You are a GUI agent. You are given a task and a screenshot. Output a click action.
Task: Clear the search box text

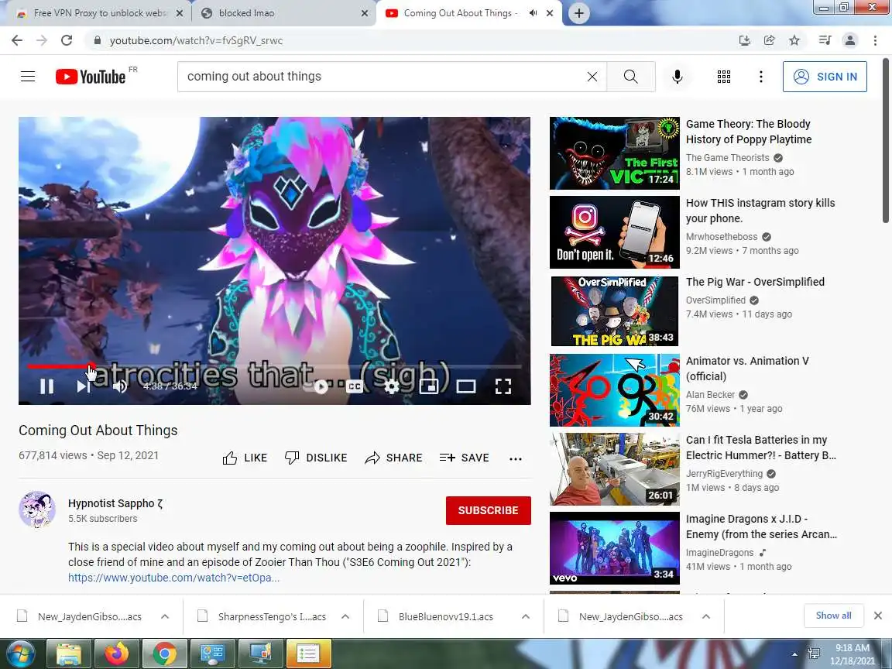point(592,76)
